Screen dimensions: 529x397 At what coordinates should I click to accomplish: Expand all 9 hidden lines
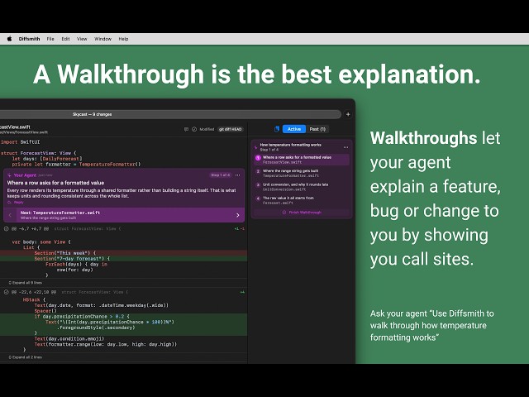26,283
